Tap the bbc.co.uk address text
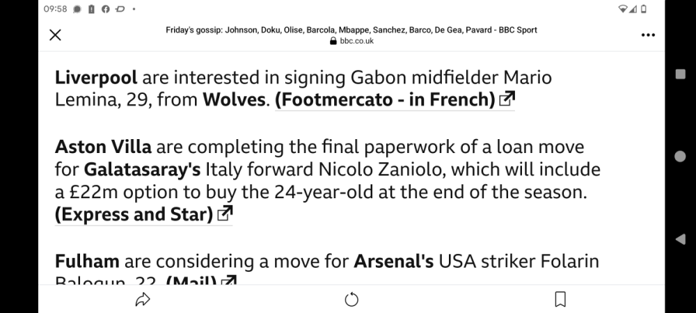 357,41
